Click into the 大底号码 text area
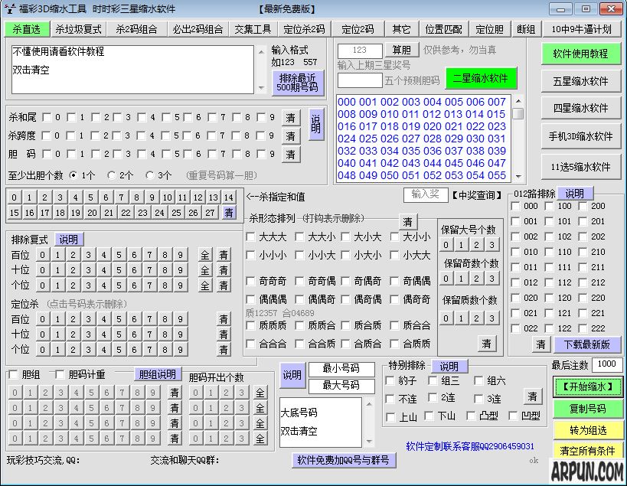Viewport: 627px width, 486px height. pos(321,422)
